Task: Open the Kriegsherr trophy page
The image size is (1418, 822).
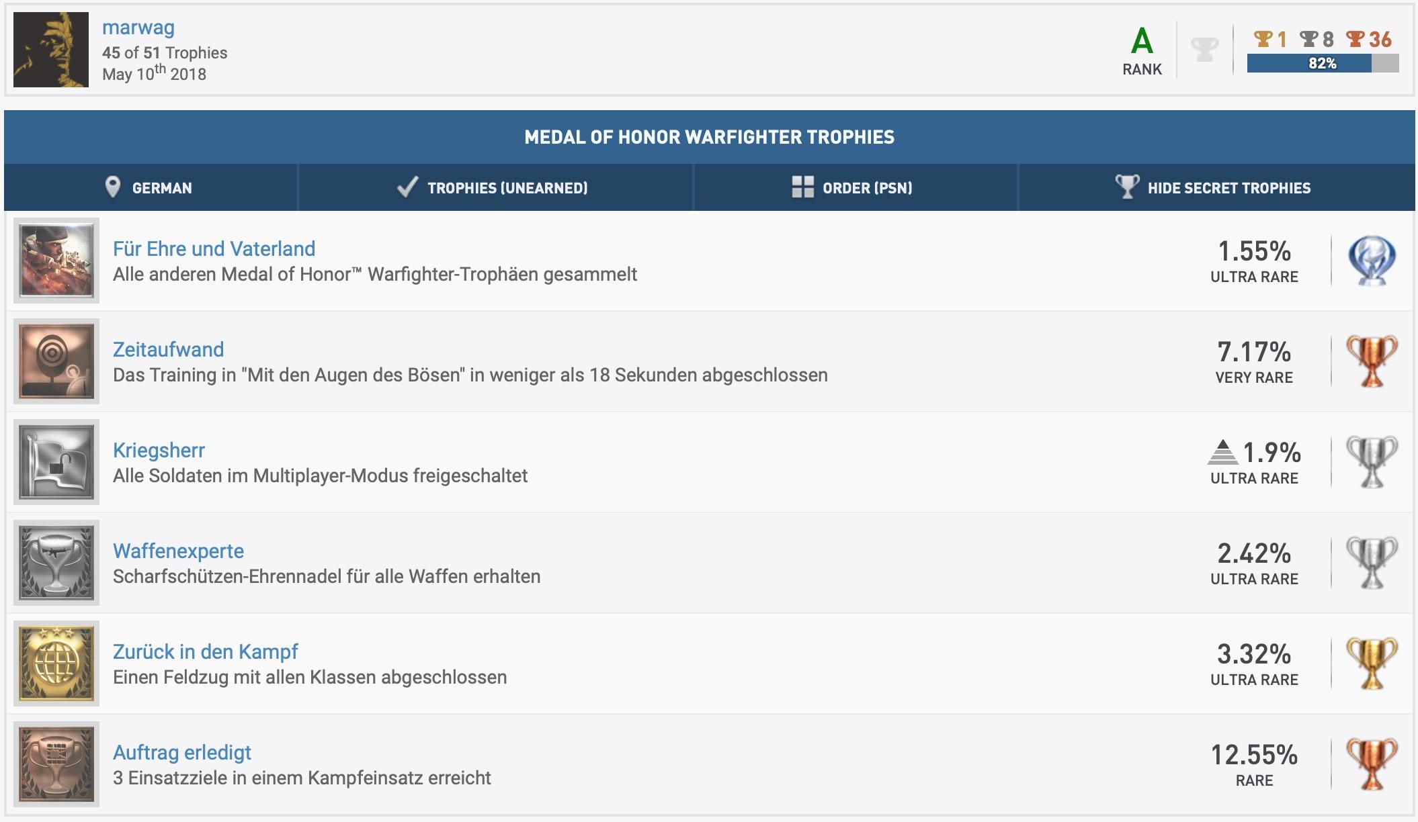Action: pos(159,451)
